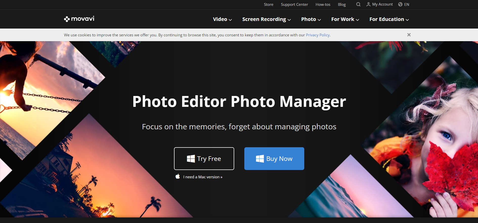This screenshot has width=478, height=223.
Task: Visit the How-tos section
Action: (323, 5)
